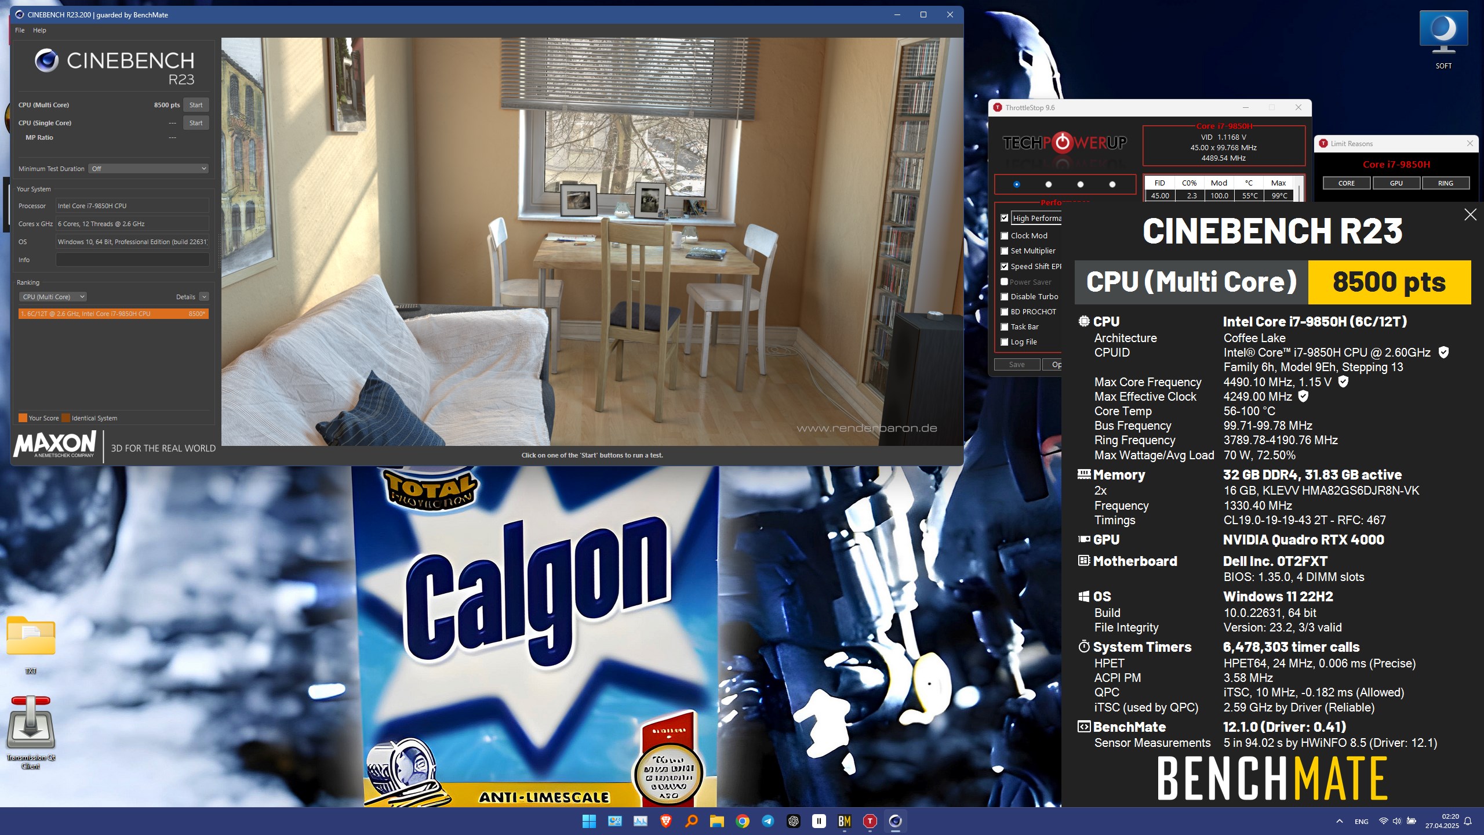Close the Limit Reasons window

tap(1470, 143)
